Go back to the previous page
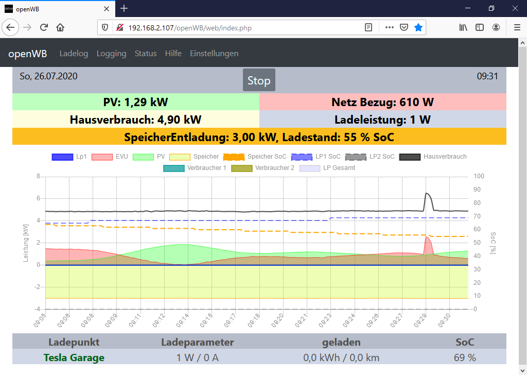The width and height of the screenshot is (527, 375). 11,27
